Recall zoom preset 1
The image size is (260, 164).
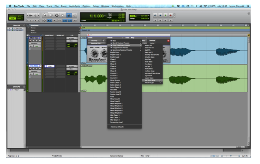28,21
